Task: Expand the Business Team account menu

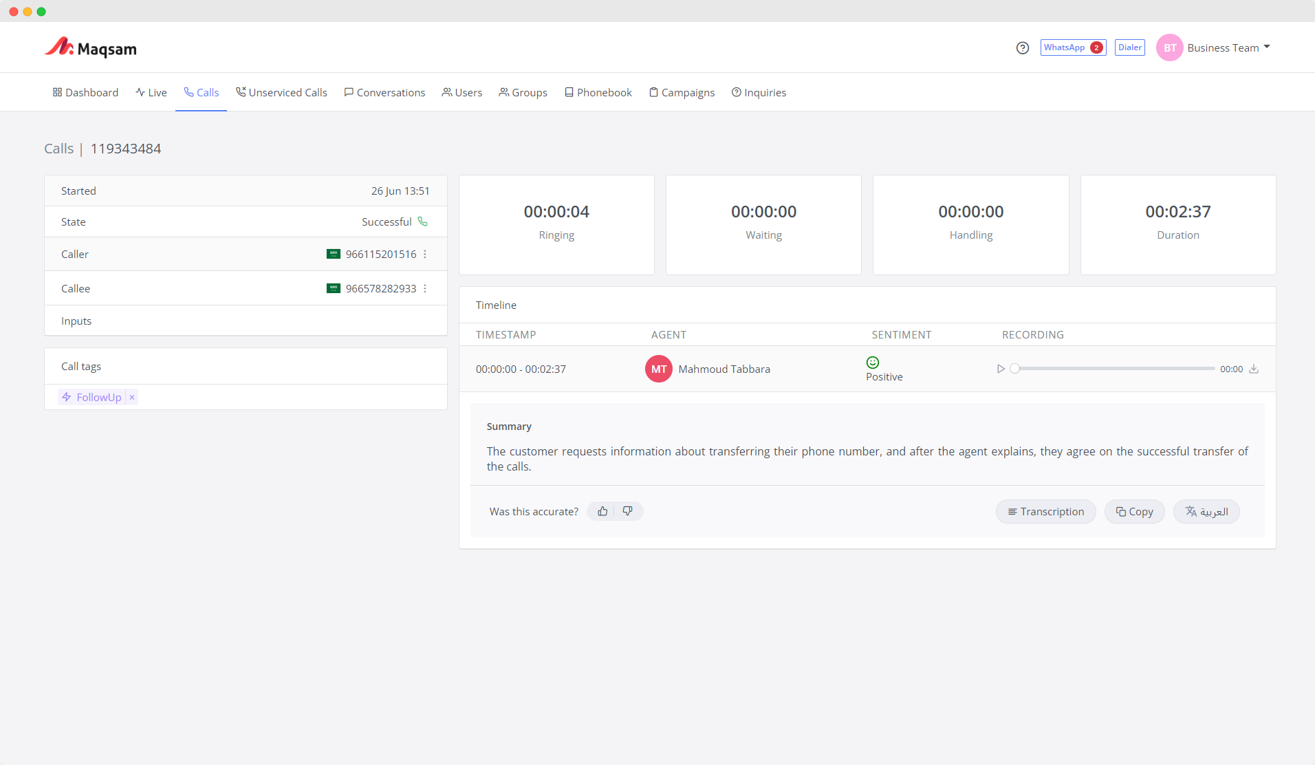Action: pos(1228,47)
